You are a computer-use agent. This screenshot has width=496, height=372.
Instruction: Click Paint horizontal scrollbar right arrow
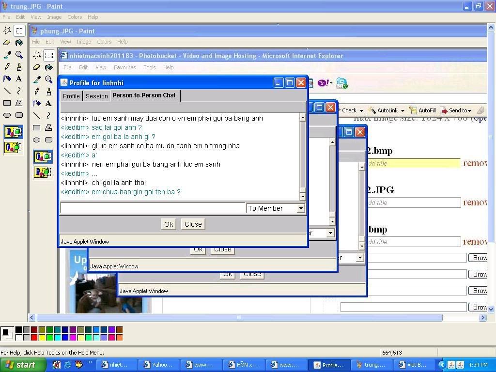point(482,317)
